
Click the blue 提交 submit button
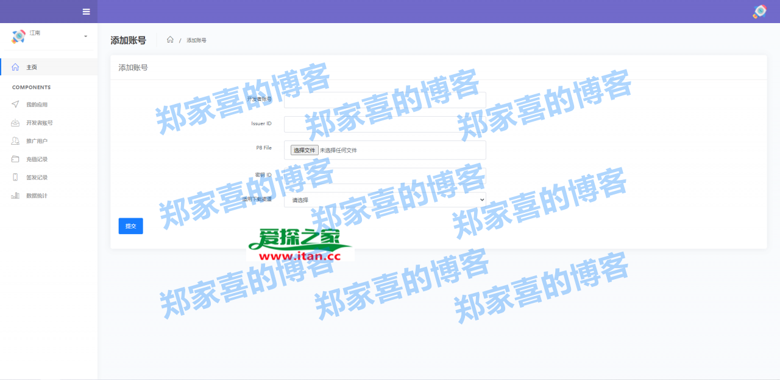[x=130, y=226]
